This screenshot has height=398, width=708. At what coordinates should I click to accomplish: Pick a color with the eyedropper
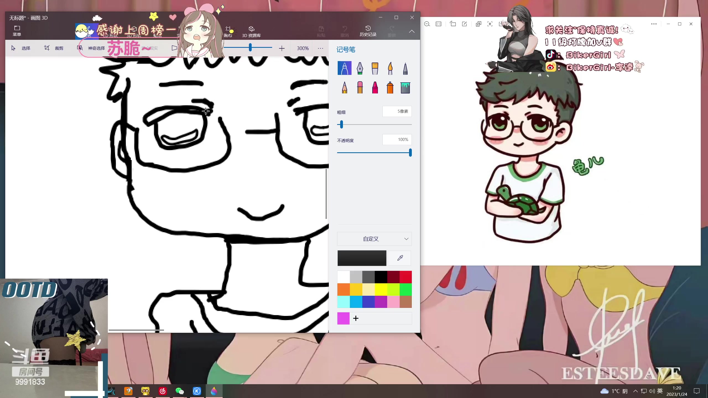point(400,258)
